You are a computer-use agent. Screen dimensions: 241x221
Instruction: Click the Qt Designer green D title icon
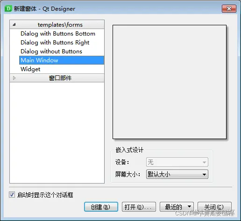[8, 8]
